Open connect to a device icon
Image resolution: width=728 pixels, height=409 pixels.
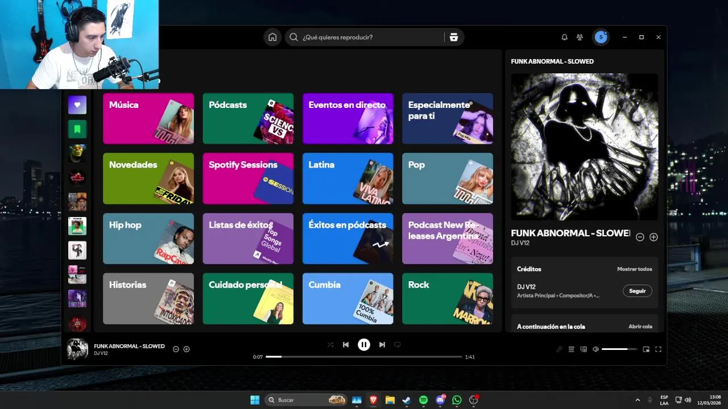[x=584, y=349]
